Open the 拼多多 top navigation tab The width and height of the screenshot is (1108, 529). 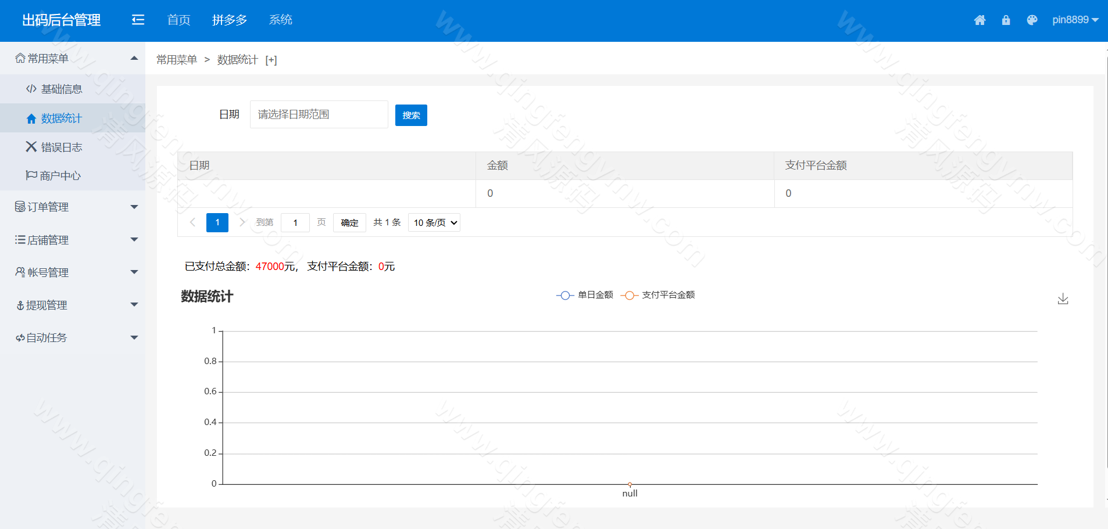pyautogui.click(x=230, y=20)
